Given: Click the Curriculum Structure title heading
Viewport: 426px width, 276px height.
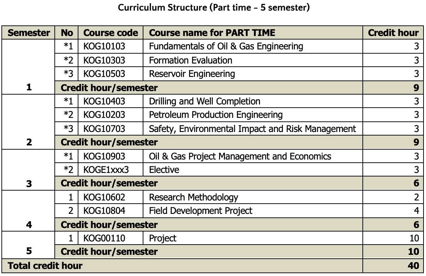Looking at the screenshot, I should point(214,7).
